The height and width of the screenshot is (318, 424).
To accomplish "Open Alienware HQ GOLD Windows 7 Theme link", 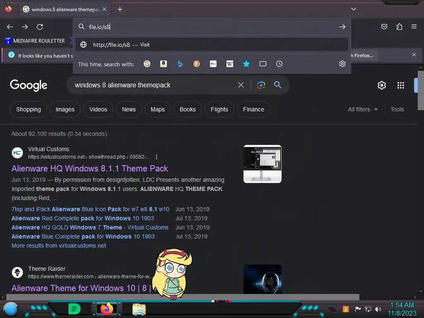I will (x=90, y=227).
